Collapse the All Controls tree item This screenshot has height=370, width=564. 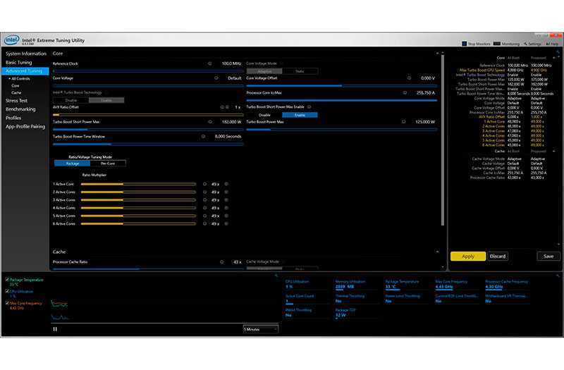click(x=8, y=78)
